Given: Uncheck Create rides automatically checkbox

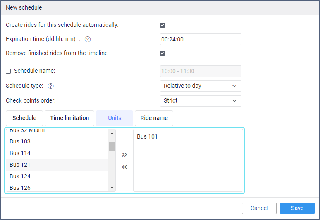Looking at the screenshot, I should click(x=162, y=25).
